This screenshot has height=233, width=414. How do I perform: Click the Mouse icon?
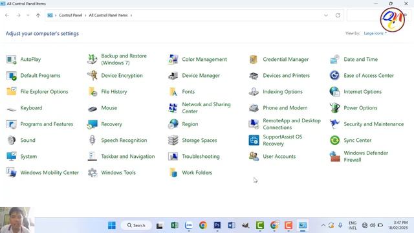pyautogui.click(x=92, y=108)
